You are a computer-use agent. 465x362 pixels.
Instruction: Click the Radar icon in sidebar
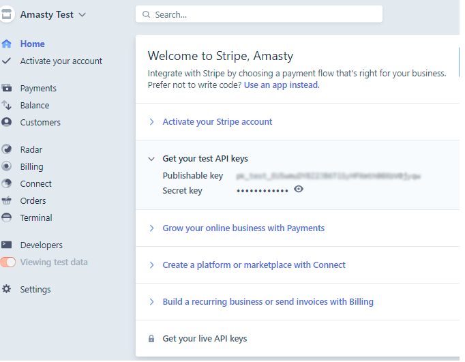pos(7,149)
